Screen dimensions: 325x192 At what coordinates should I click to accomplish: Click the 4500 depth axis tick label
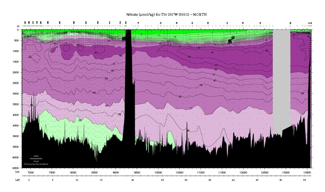(x=16, y=126)
